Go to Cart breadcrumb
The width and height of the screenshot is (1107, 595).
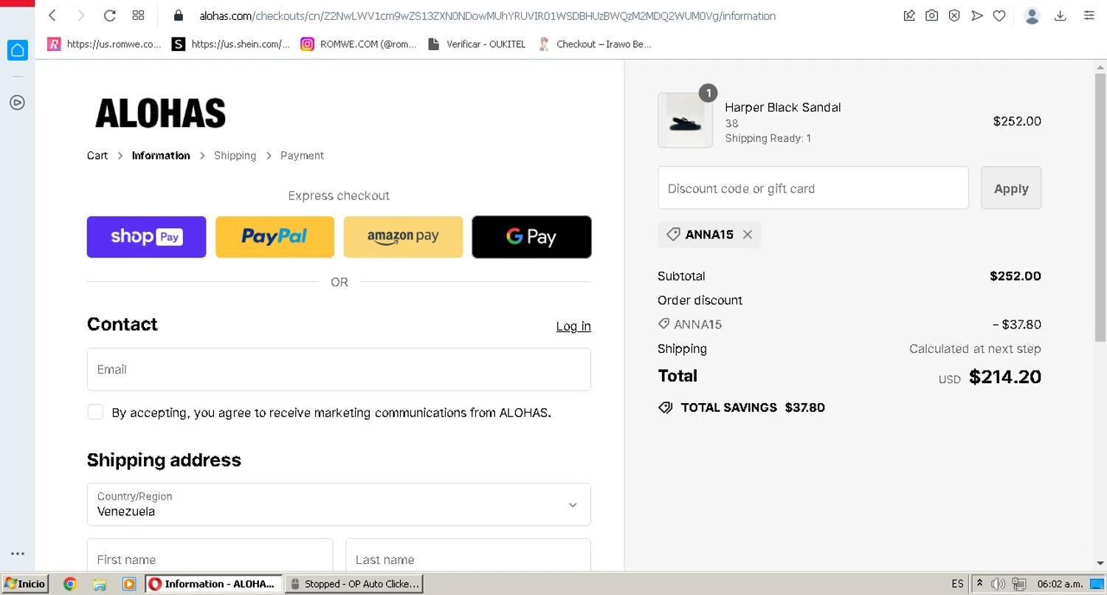(x=97, y=156)
